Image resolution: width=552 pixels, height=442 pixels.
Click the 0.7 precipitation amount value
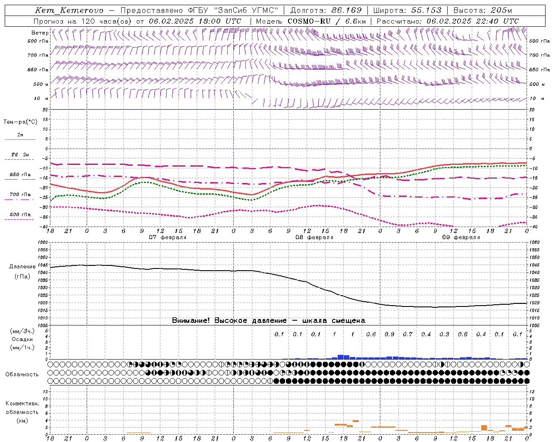[408, 334]
